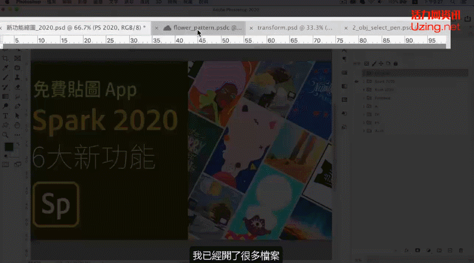The height and width of the screenshot is (263, 474).
Task: Select the Hand tool
Action: click(18, 126)
